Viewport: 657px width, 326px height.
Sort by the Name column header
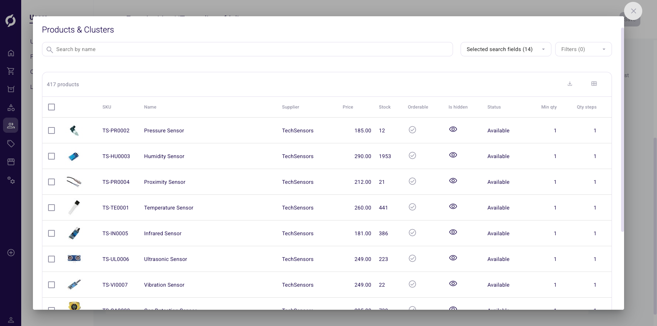(150, 107)
